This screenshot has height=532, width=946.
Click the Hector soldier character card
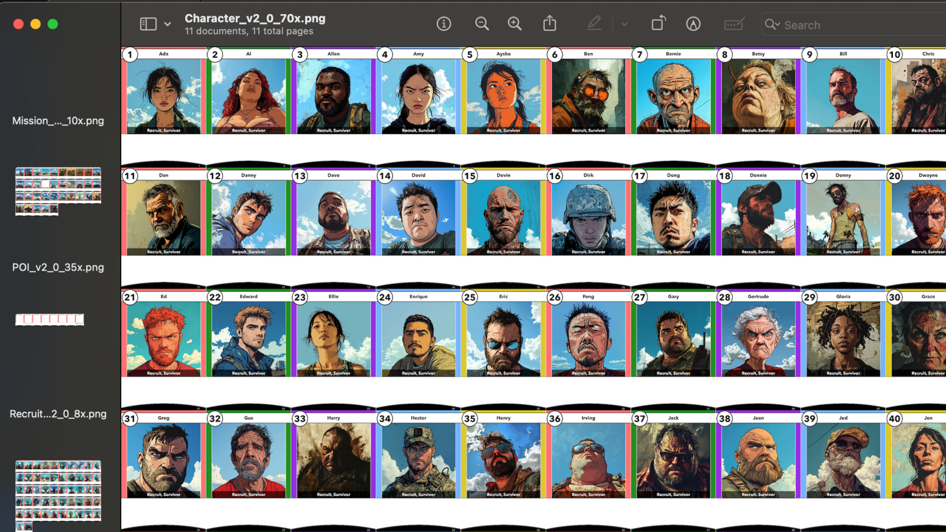[x=419, y=459]
